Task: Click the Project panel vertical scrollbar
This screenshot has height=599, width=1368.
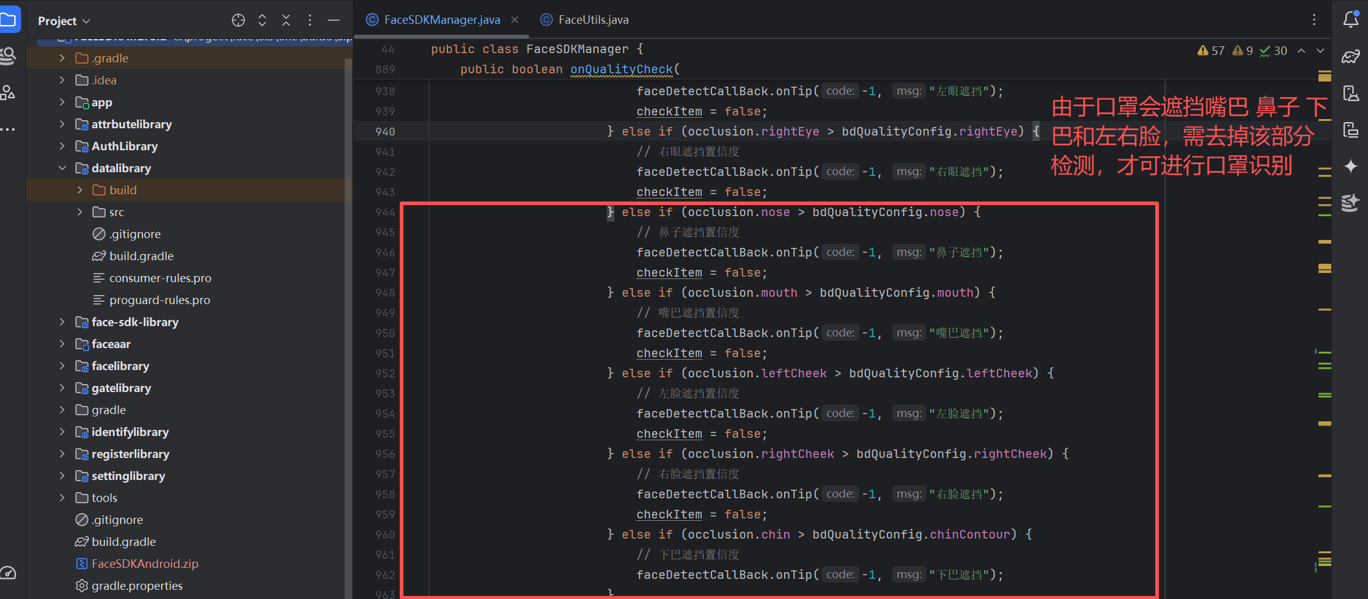Action: click(x=348, y=305)
